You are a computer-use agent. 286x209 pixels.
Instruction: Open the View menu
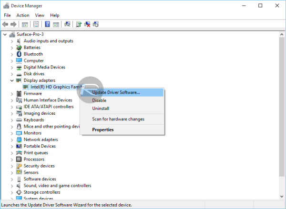pos(40,15)
